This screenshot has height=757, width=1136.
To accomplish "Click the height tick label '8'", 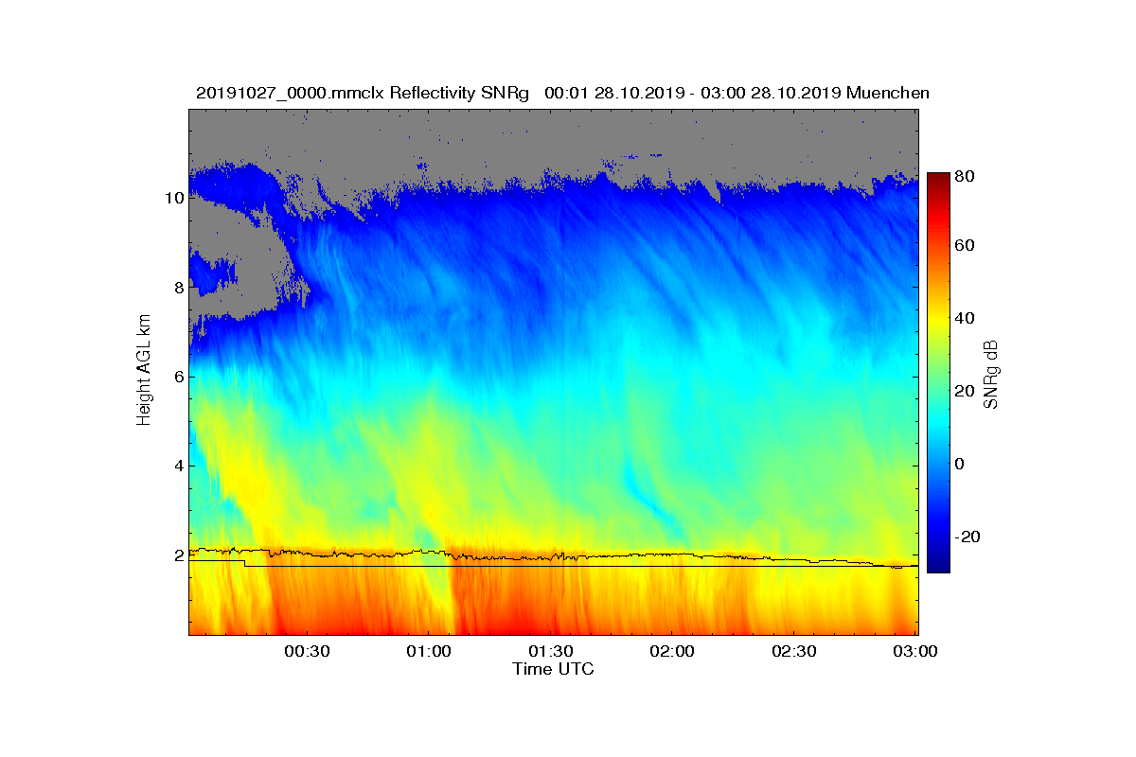I will pos(178,288).
